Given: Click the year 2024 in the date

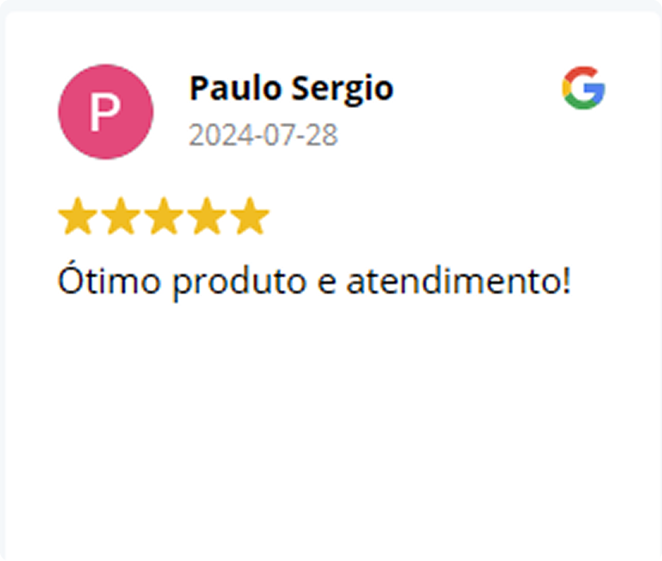Looking at the screenshot, I should [220, 135].
